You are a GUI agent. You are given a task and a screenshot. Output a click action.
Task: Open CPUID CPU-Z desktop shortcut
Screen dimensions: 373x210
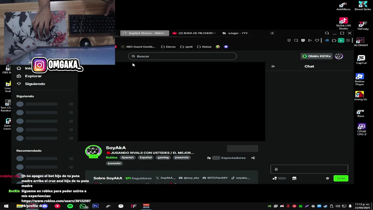(362, 129)
